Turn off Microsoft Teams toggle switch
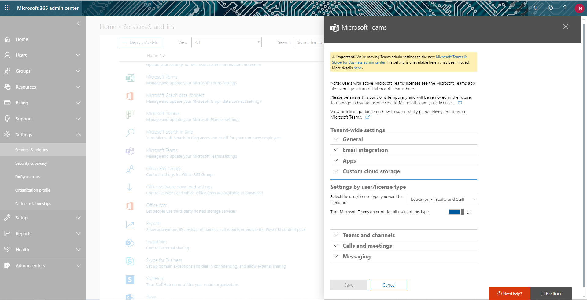The width and height of the screenshot is (587, 300). tap(456, 212)
